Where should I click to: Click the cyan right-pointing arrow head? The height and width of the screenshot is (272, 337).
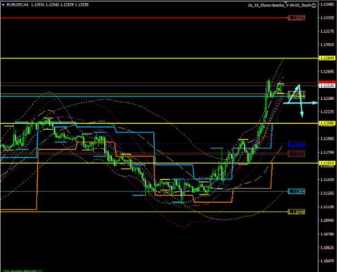[x=315, y=102]
